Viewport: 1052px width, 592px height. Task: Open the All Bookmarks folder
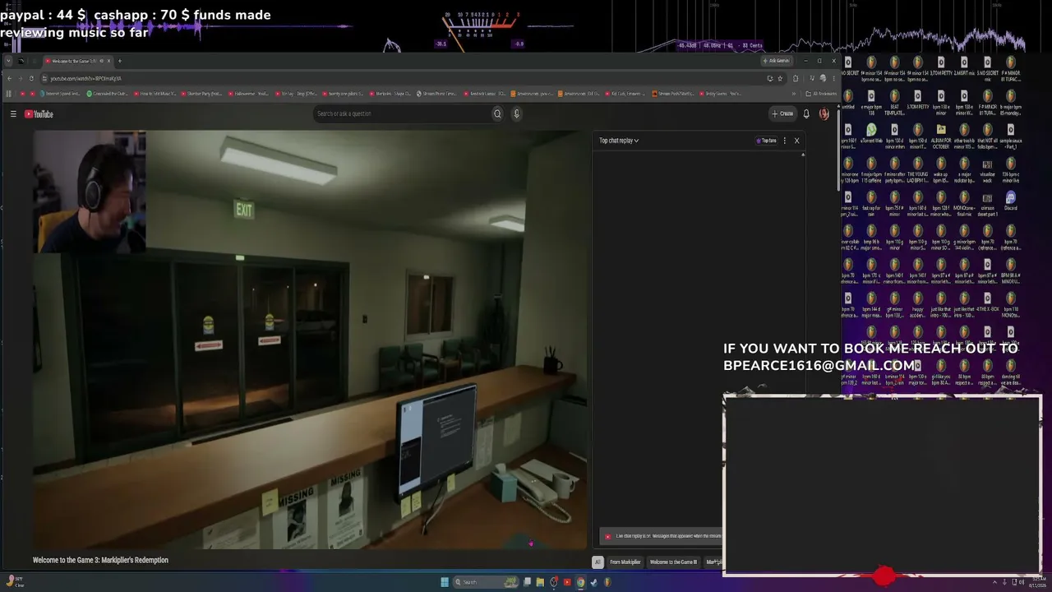click(x=821, y=94)
